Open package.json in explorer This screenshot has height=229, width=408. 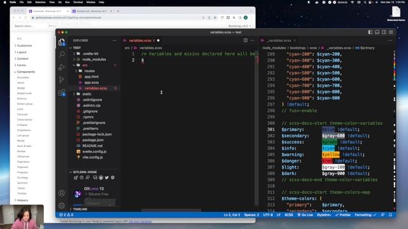92,140
